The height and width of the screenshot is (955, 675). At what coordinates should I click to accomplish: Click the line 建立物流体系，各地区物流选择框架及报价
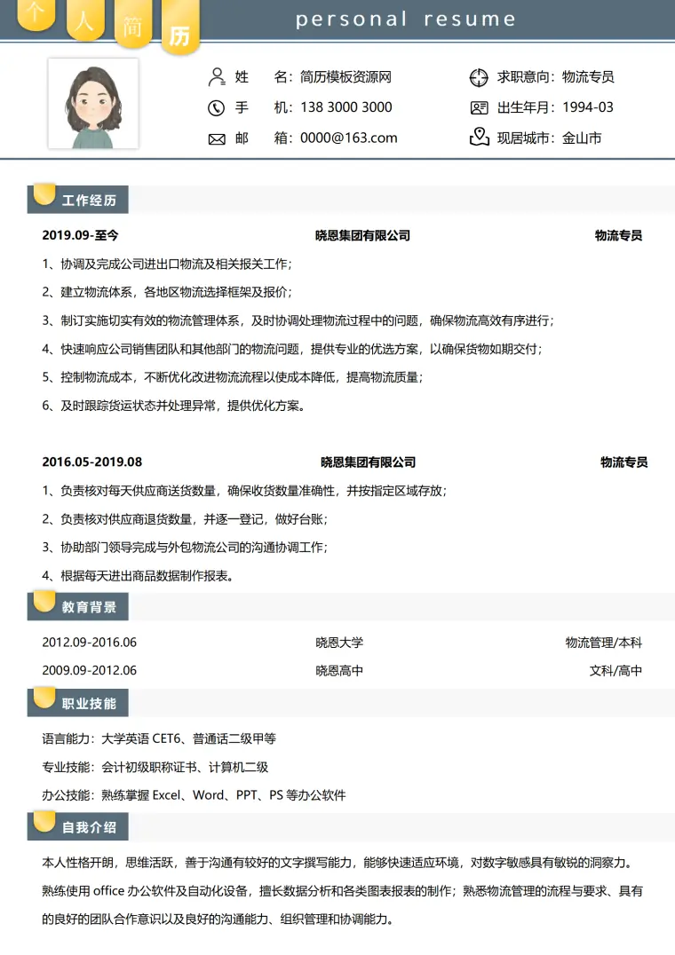167,292
